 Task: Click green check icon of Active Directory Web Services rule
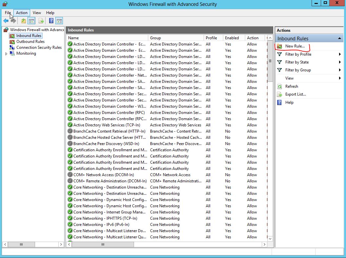pos(70,125)
